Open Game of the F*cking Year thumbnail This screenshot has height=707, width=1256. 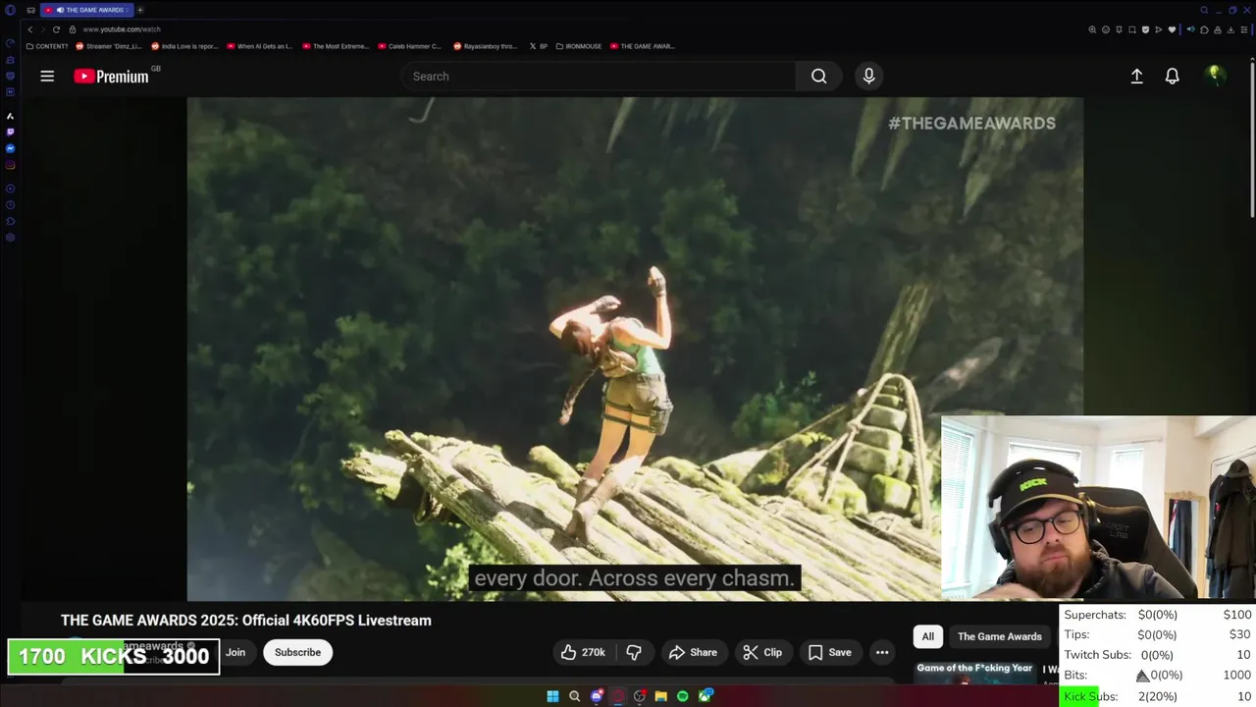pos(975,673)
